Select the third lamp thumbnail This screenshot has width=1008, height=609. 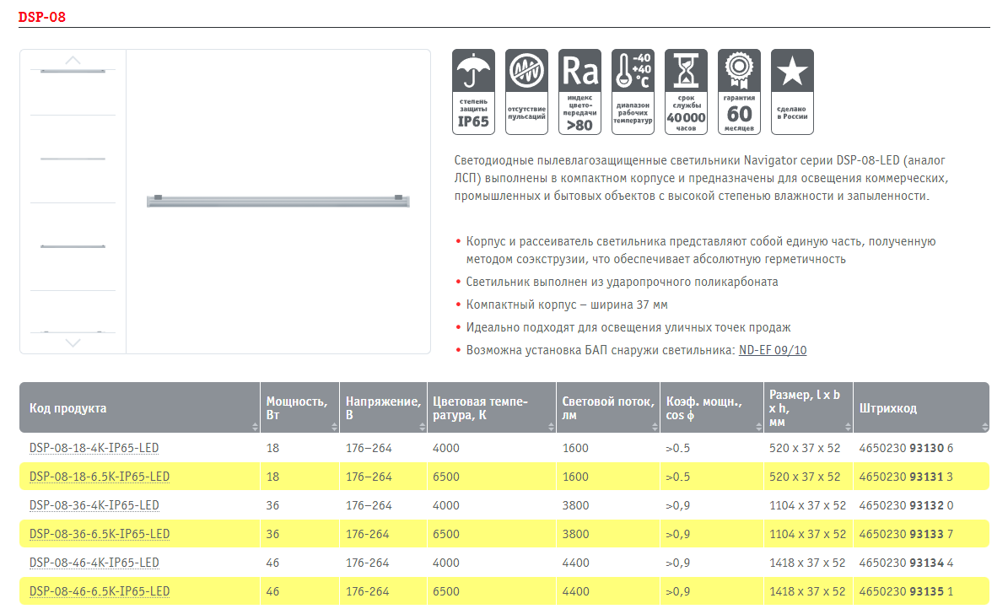[x=73, y=246]
